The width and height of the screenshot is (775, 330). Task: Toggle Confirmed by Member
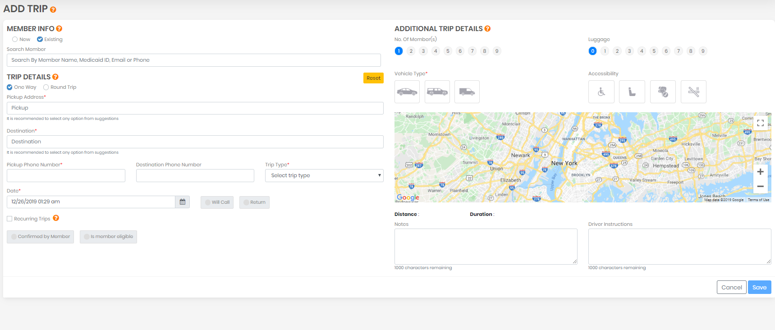40,237
